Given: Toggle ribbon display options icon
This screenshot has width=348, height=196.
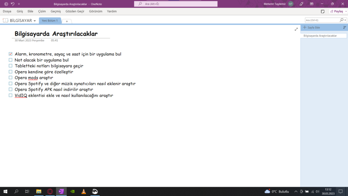Looking at the screenshot, I should 312,4.
